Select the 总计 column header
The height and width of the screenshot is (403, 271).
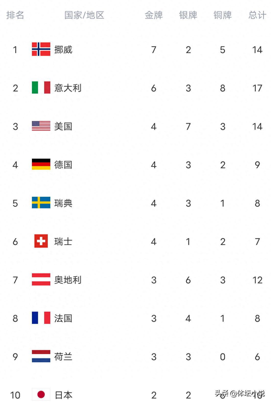[x=257, y=15]
